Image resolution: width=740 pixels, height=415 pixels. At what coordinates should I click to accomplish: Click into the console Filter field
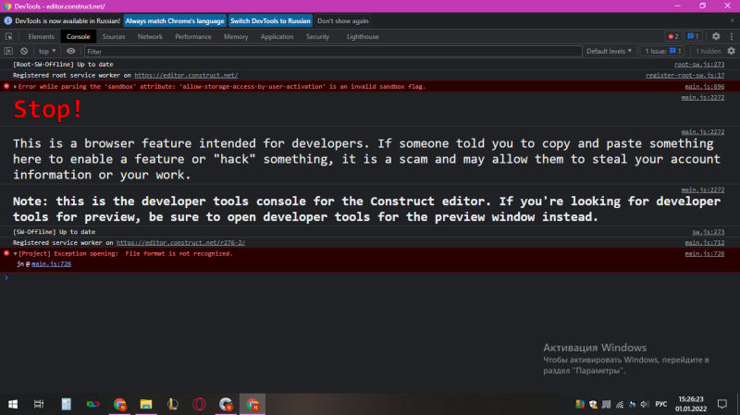click(x=333, y=52)
